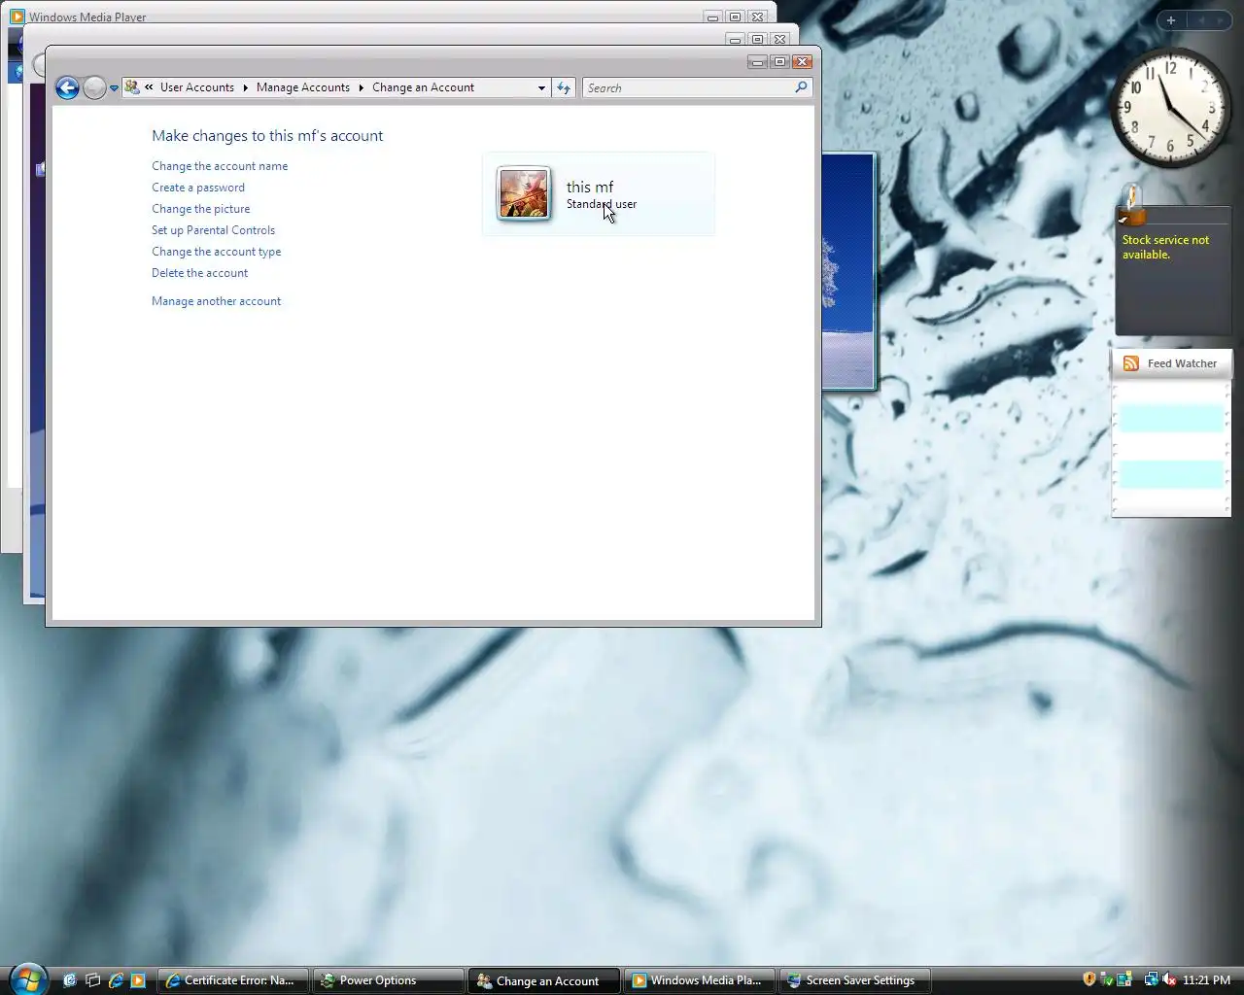Minimize the Change an Account window
Screen dimensions: 1244x995
coord(758,62)
